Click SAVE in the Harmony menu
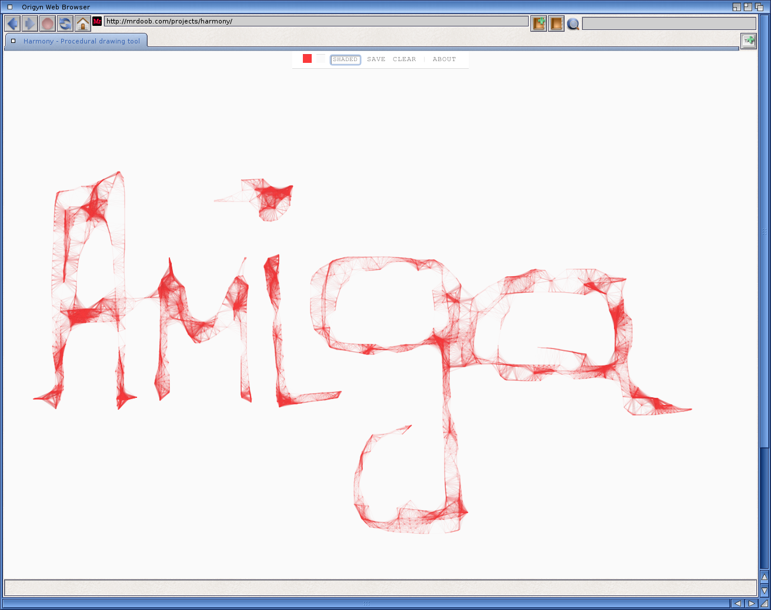Image resolution: width=771 pixels, height=610 pixels. pyautogui.click(x=376, y=59)
